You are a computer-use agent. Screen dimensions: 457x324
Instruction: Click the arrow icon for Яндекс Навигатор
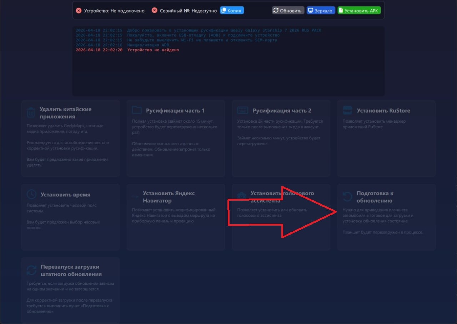point(135,197)
